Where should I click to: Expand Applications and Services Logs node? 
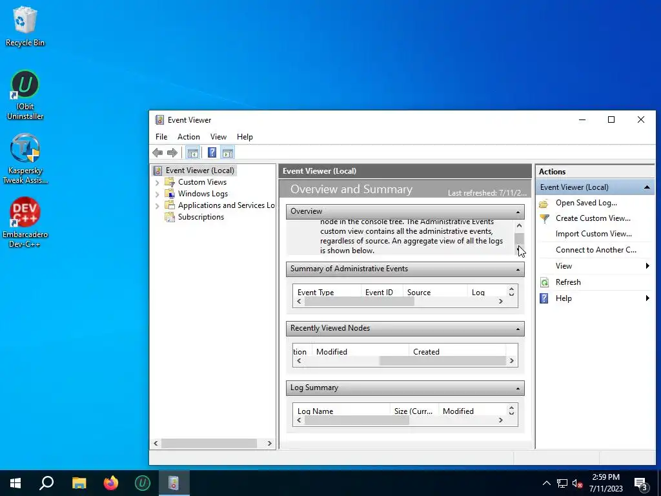point(158,205)
